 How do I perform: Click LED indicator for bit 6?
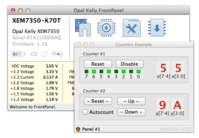tap(94, 72)
